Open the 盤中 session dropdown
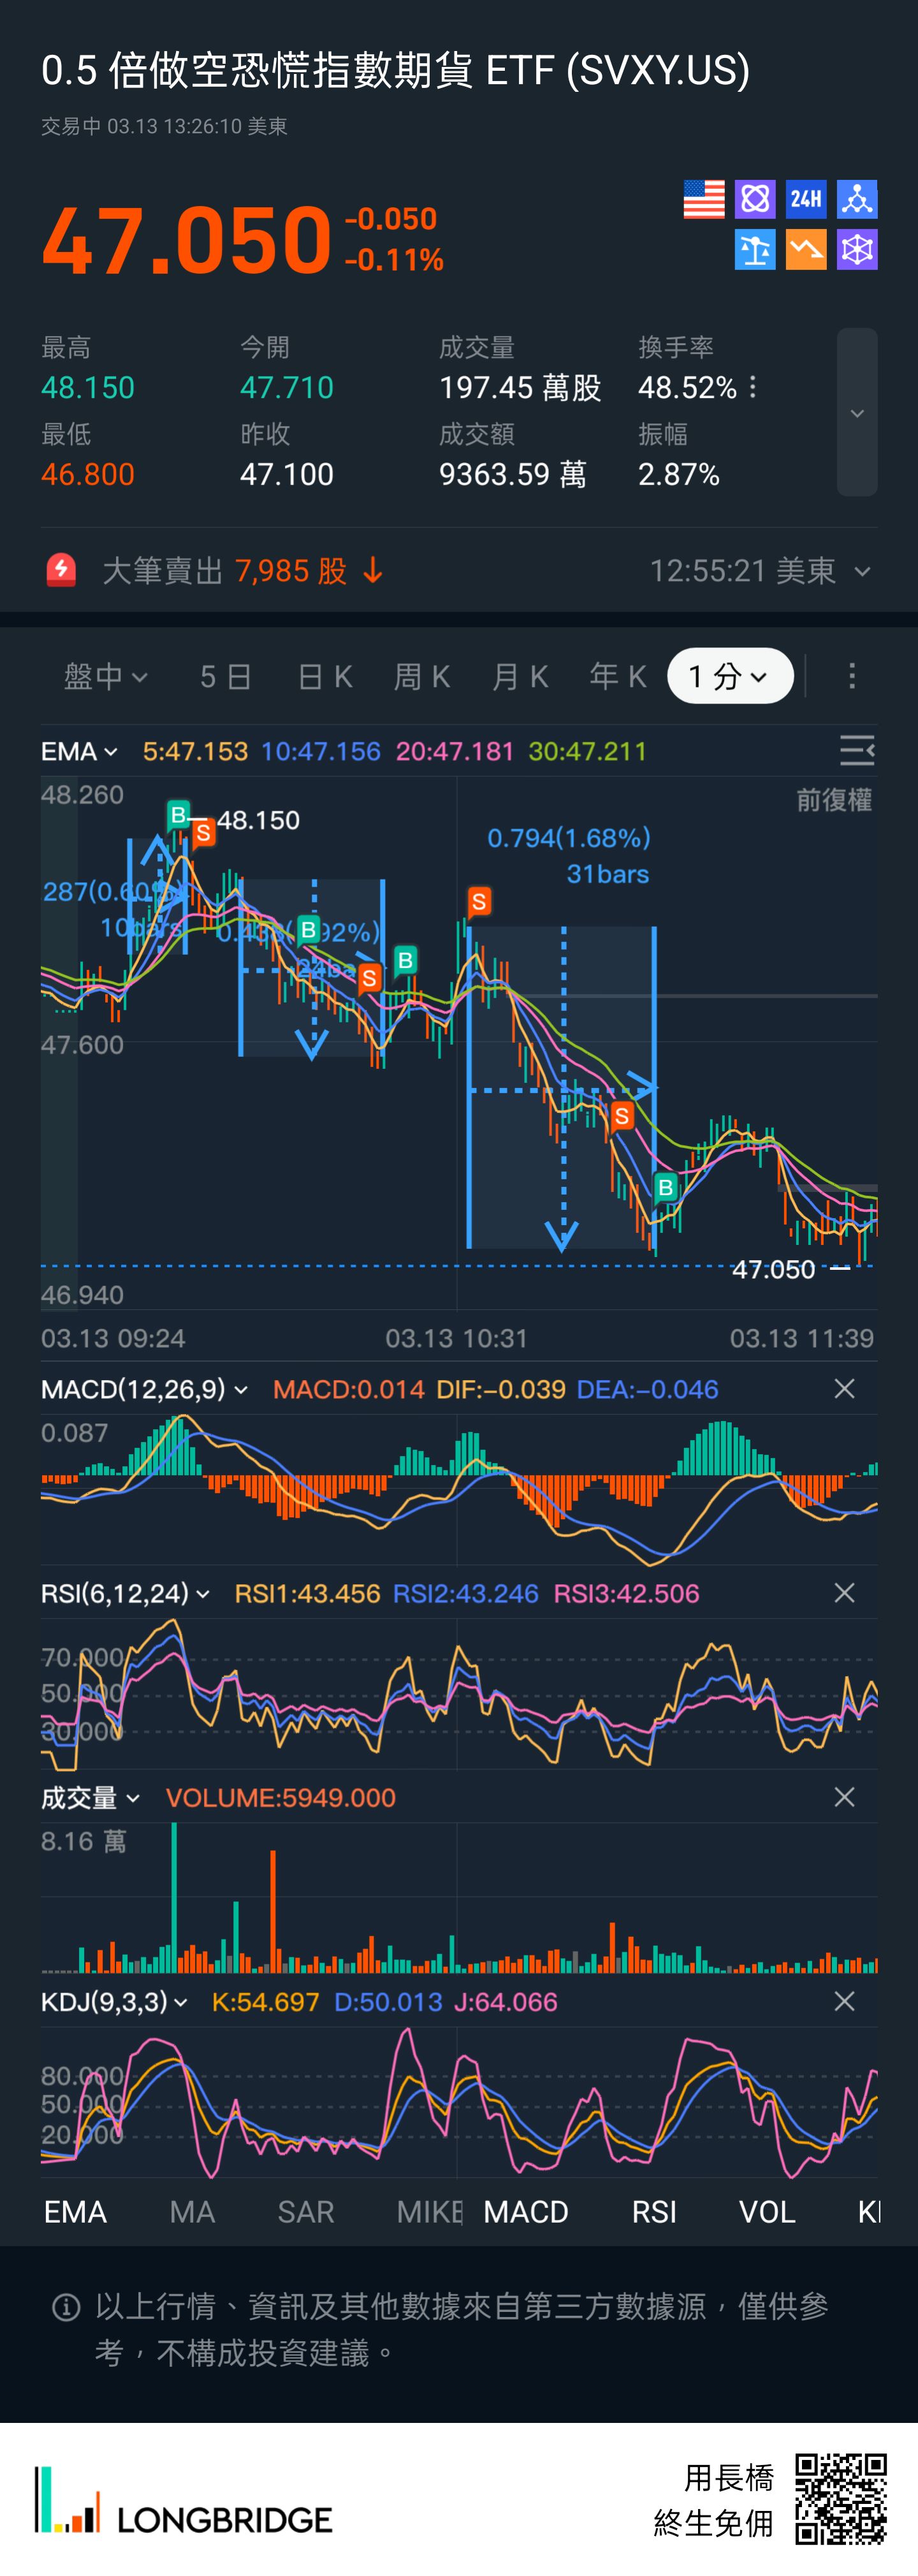This screenshot has width=918, height=2576. click(x=105, y=676)
